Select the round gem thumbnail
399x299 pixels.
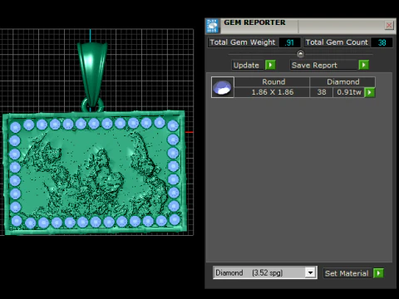coord(223,87)
